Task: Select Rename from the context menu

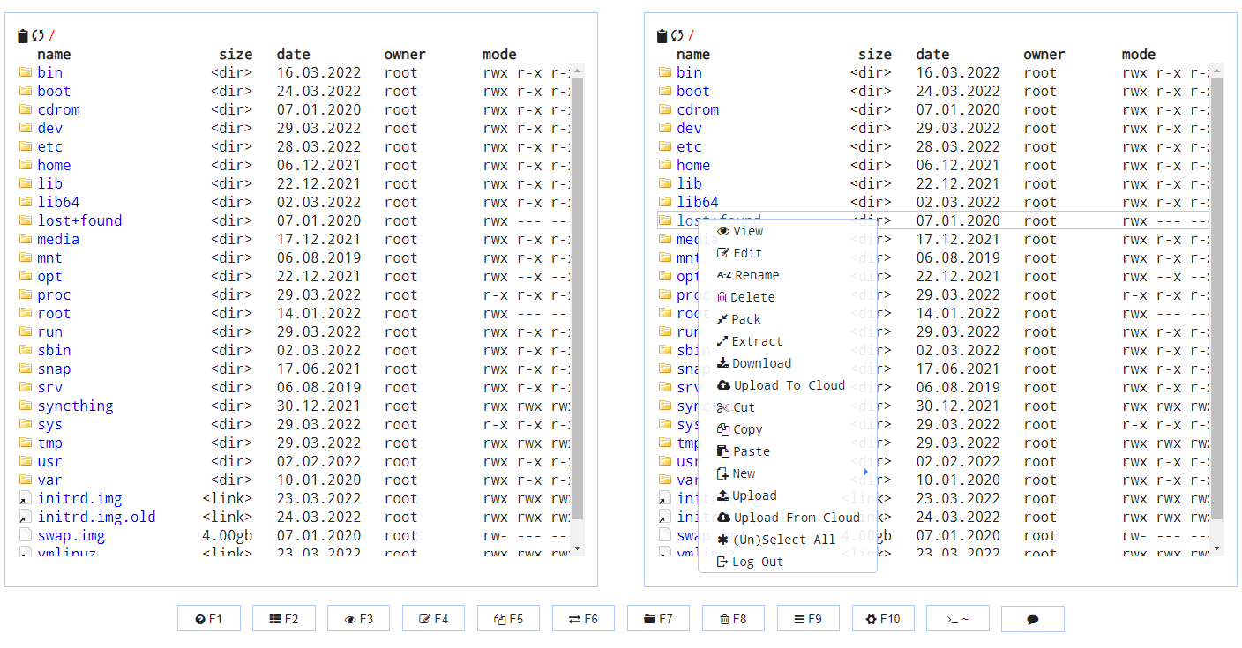Action: tap(756, 275)
